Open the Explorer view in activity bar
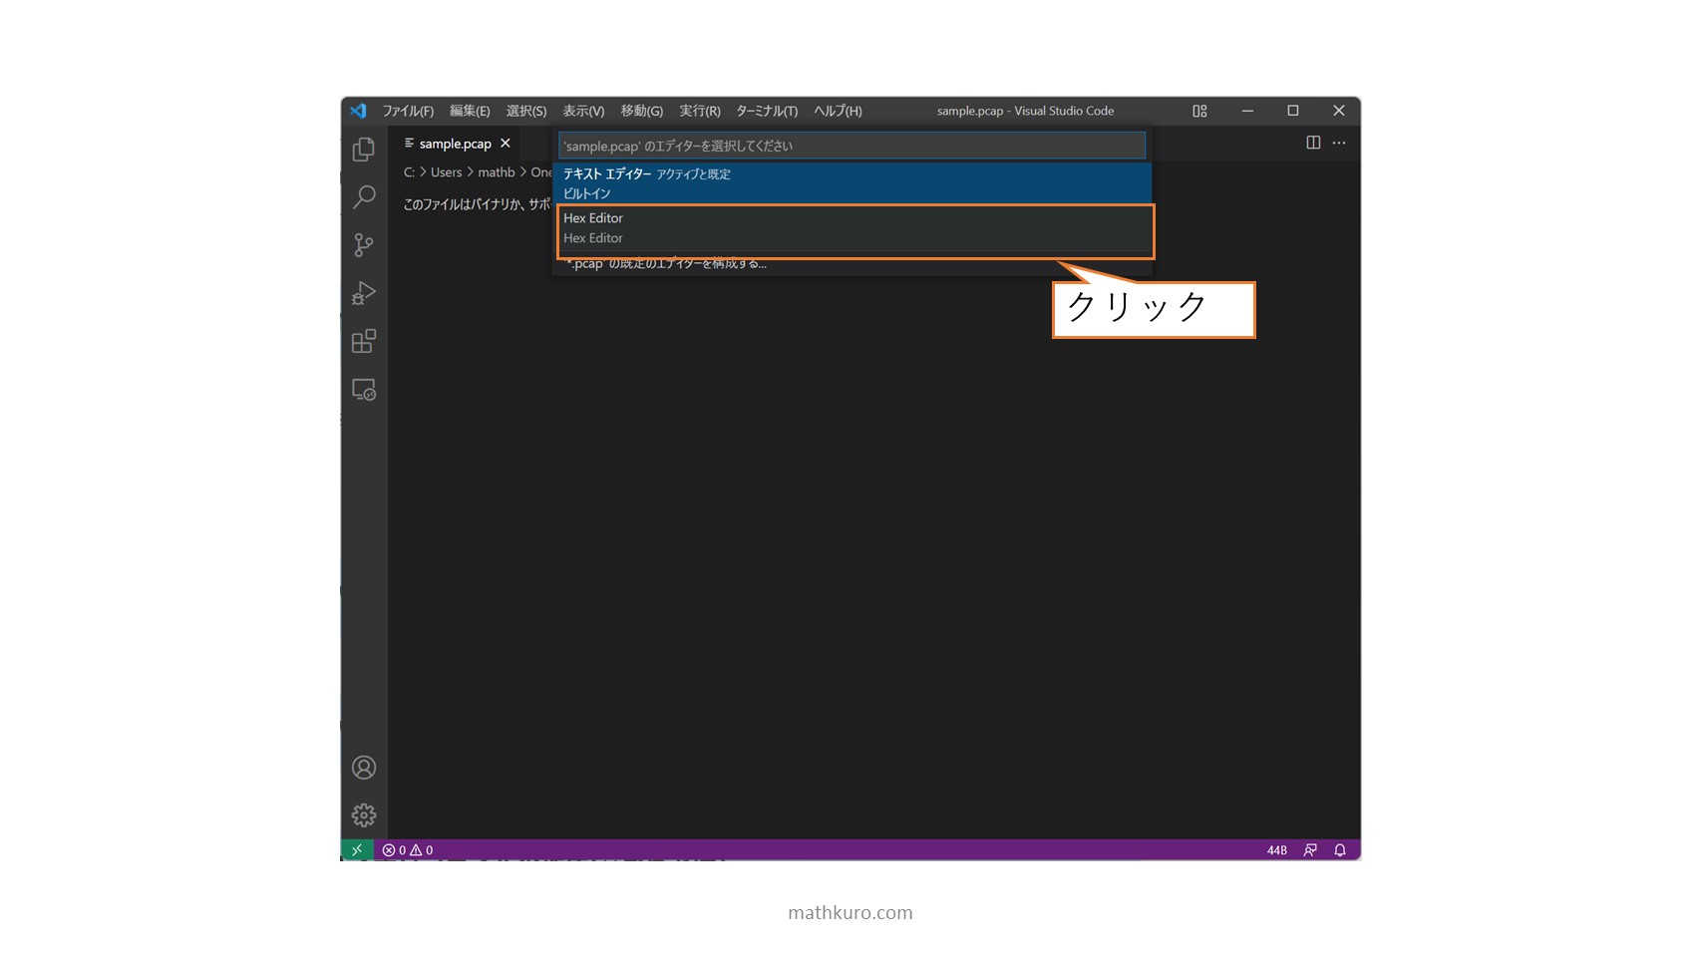Screen dimensions: 1702x957 click(x=364, y=150)
